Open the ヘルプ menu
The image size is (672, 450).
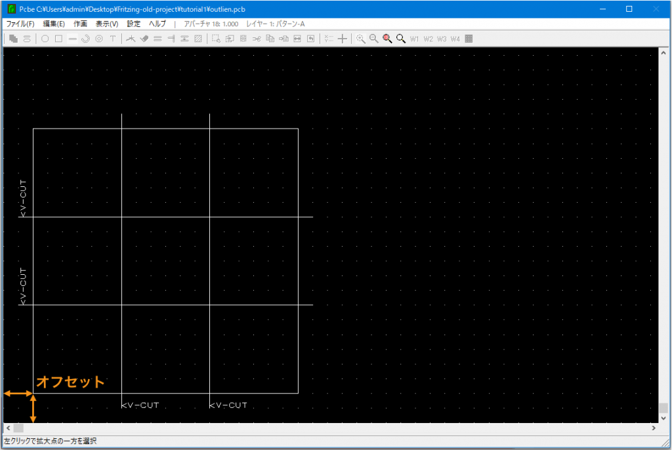[157, 24]
